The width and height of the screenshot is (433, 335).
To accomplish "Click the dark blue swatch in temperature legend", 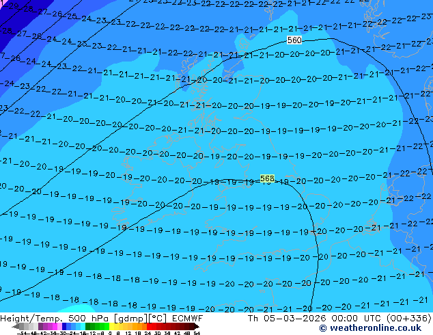I will pos(64,326).
